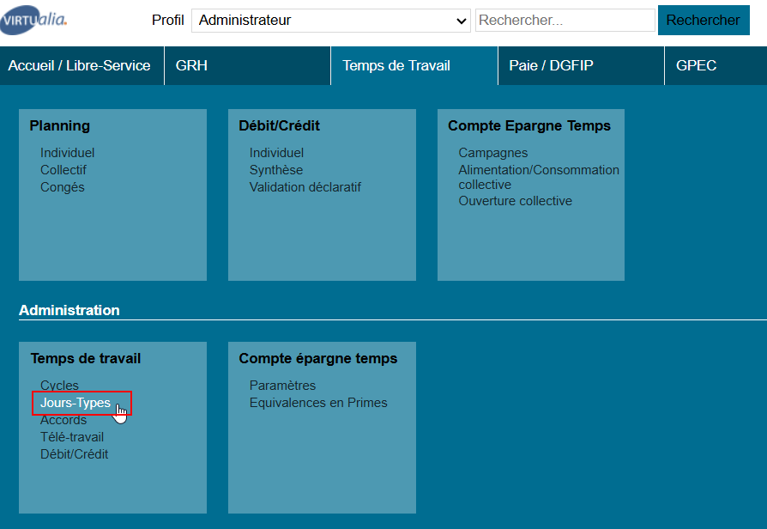Open Jours-Types in Administration
Viewport: 767px width, 529px height.
click(x=75, y=403)
